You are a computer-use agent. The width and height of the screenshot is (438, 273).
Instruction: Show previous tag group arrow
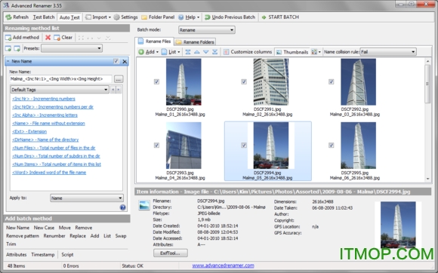[x=113, y=90]
